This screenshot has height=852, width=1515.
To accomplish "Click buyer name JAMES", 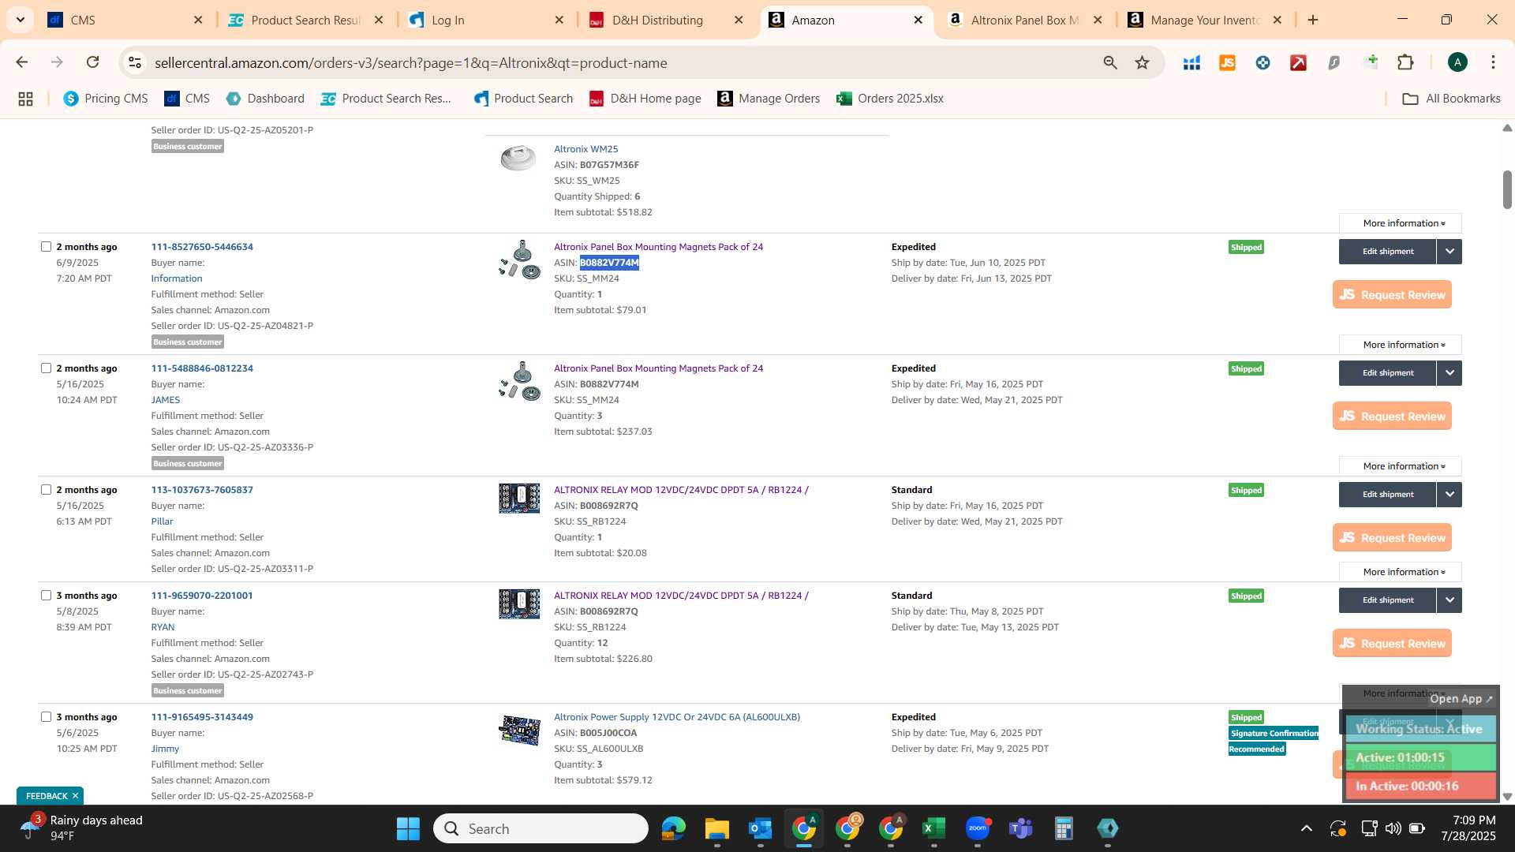I will 166,400.
